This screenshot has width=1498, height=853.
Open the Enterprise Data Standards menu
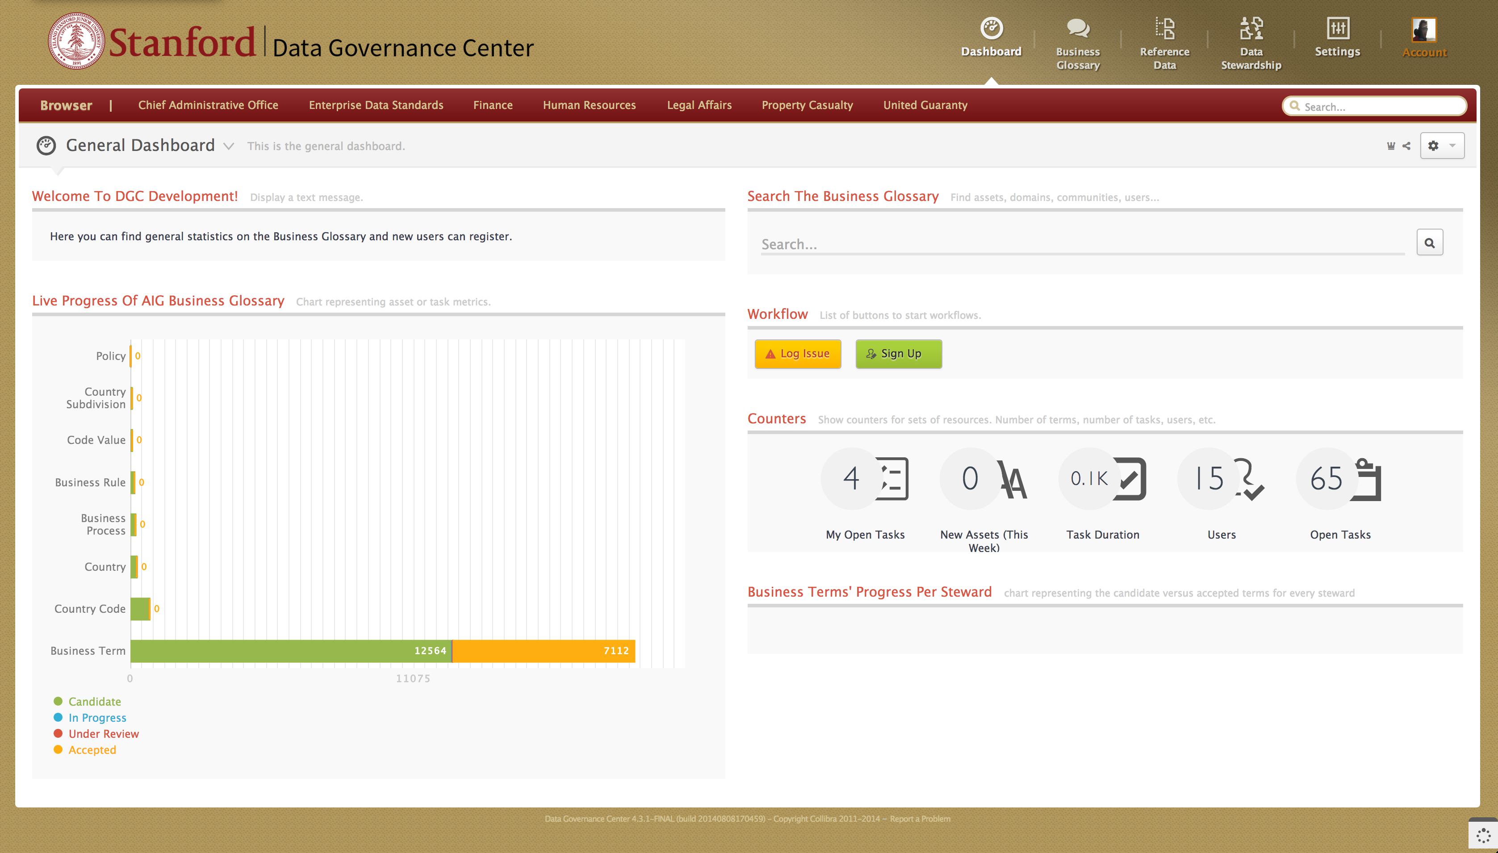[376, 105]
